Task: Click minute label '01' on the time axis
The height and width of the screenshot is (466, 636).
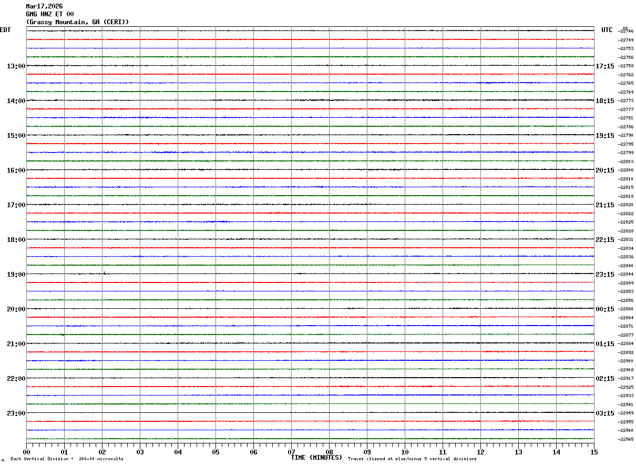Action: [64, 452]
